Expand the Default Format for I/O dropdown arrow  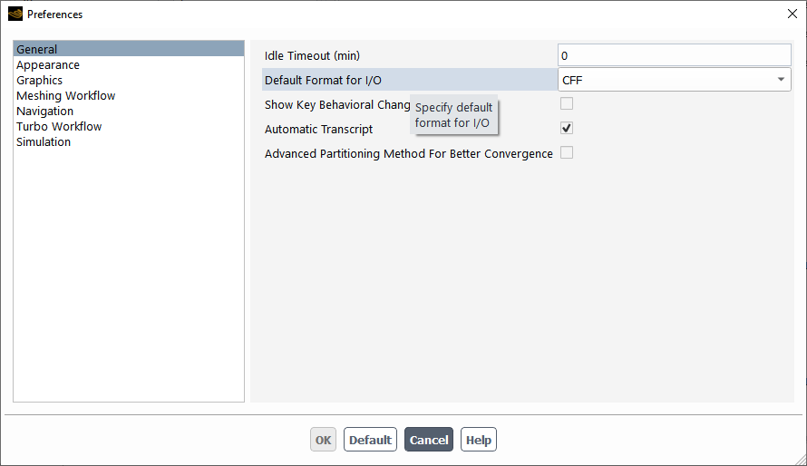coord(781,80)
